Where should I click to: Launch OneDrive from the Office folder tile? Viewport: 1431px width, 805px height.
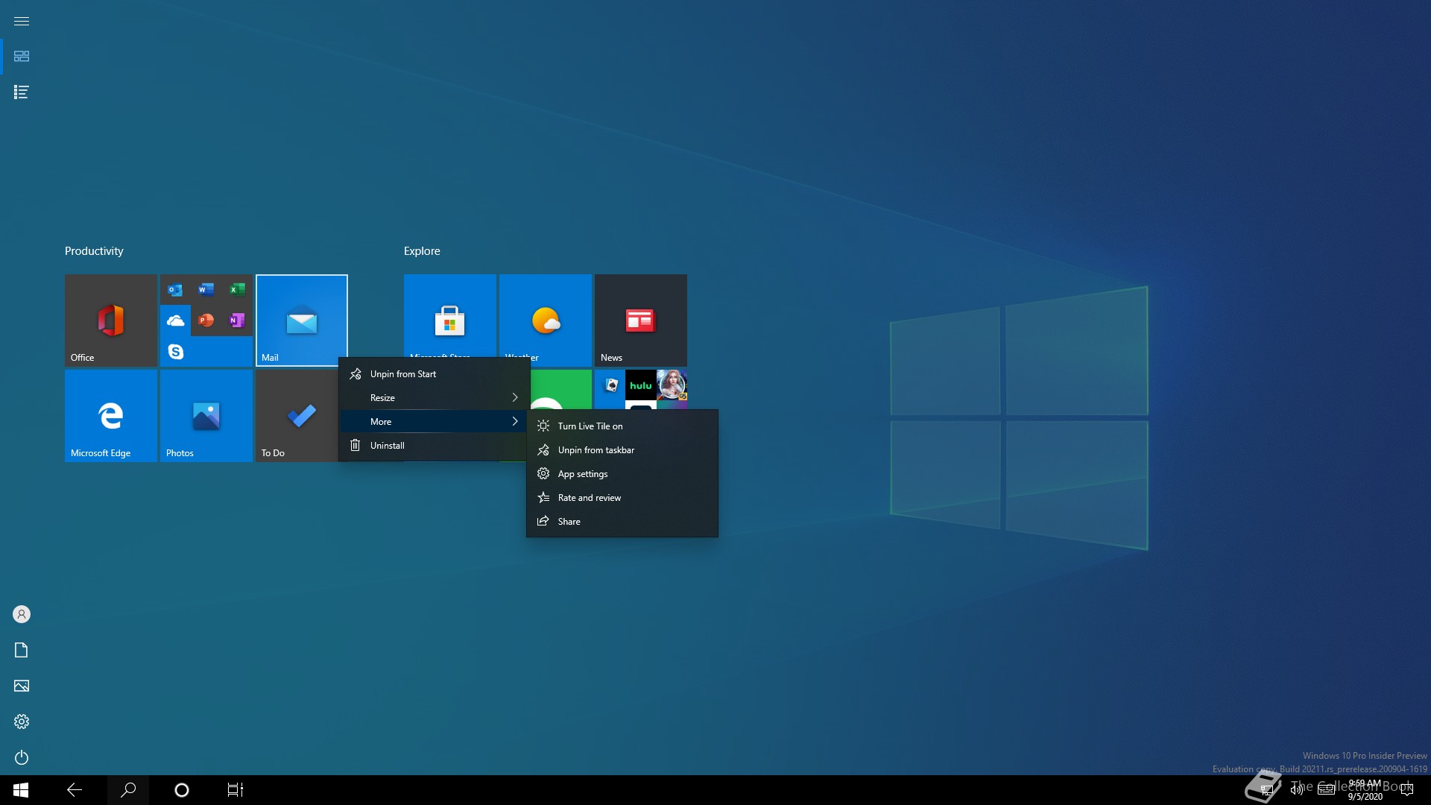[175, 321]
